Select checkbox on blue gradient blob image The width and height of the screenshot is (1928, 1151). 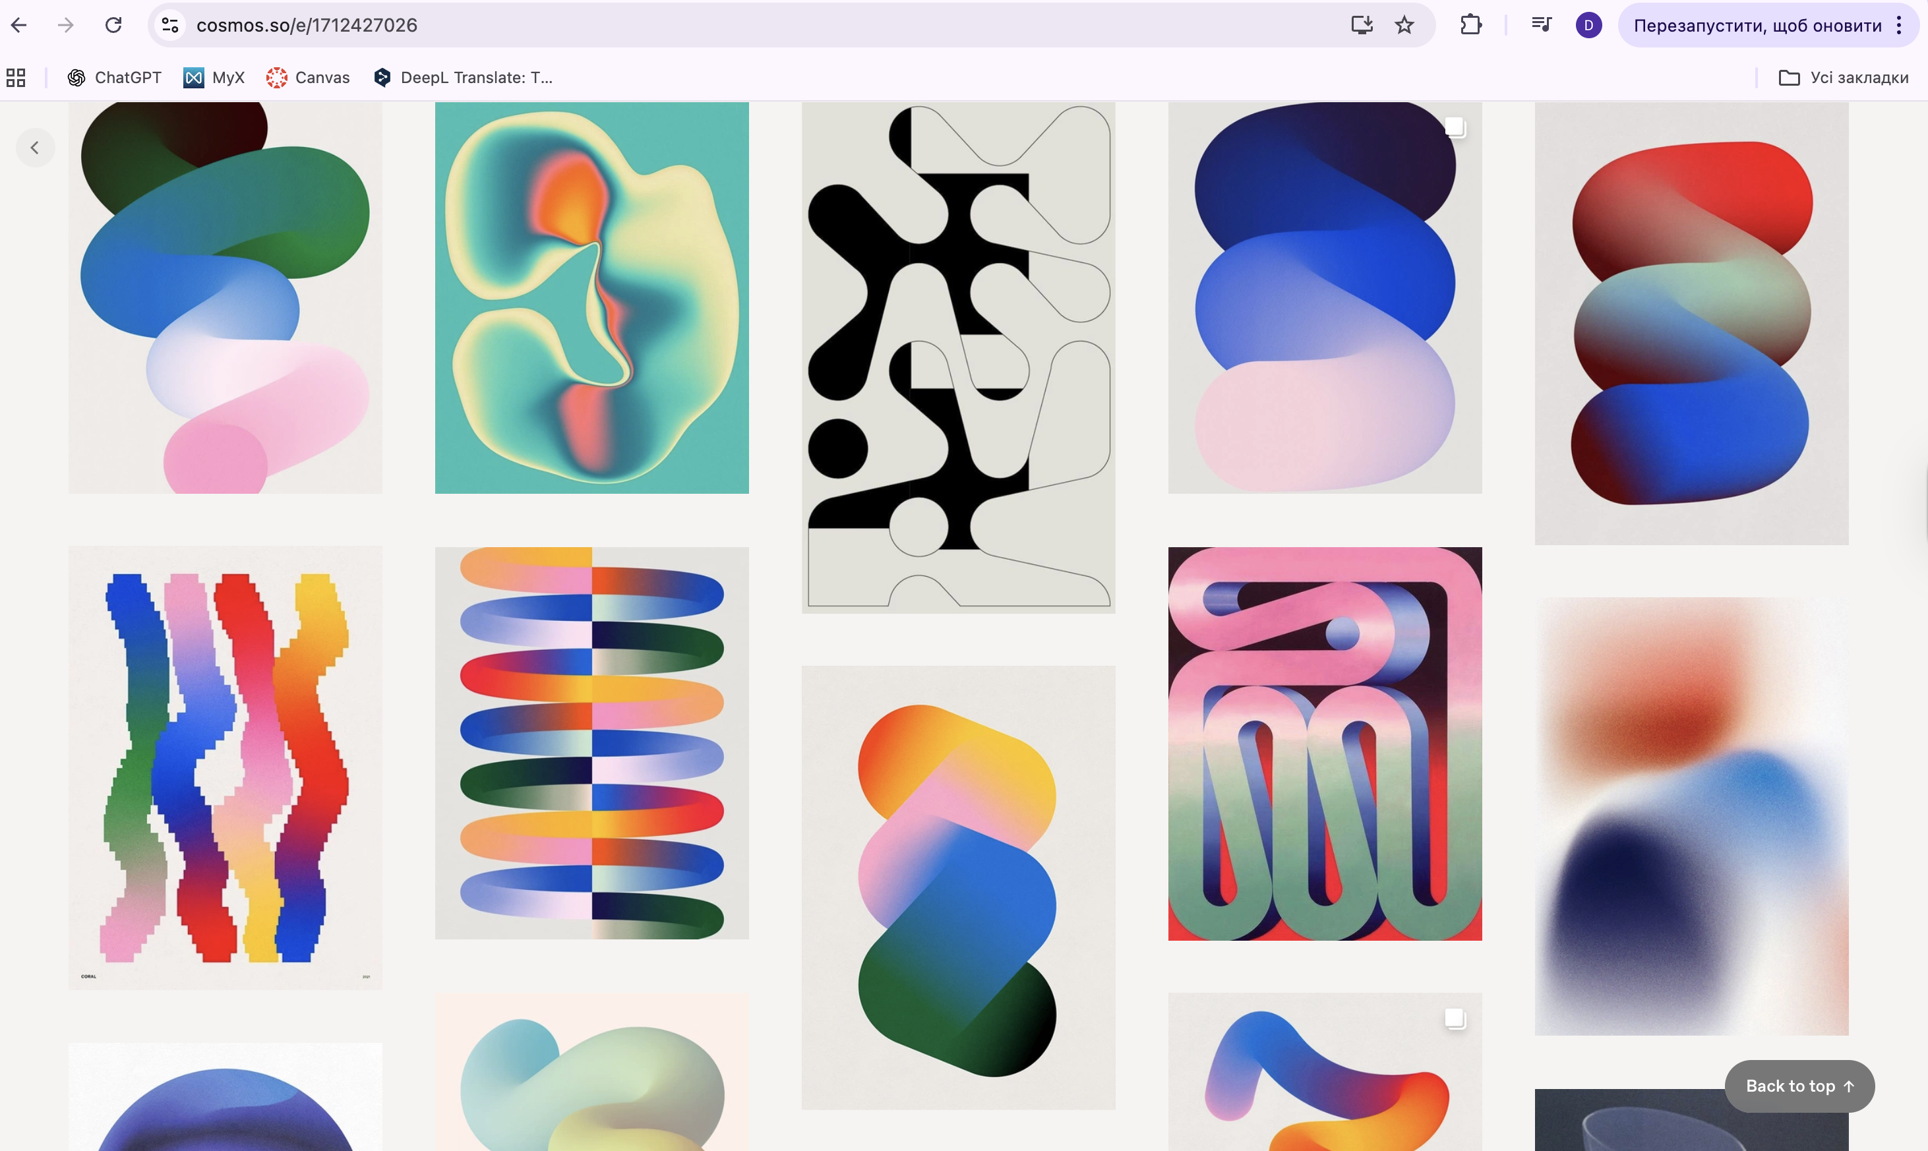[x=1454, y=127]
